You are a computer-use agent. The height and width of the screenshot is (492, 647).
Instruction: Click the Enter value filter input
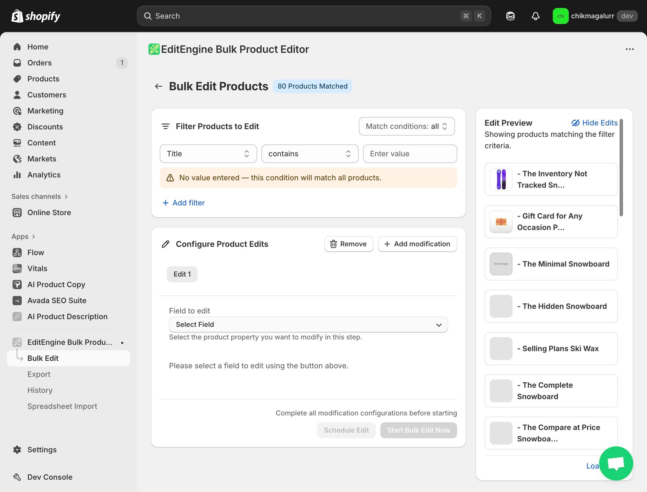[410, 154]
